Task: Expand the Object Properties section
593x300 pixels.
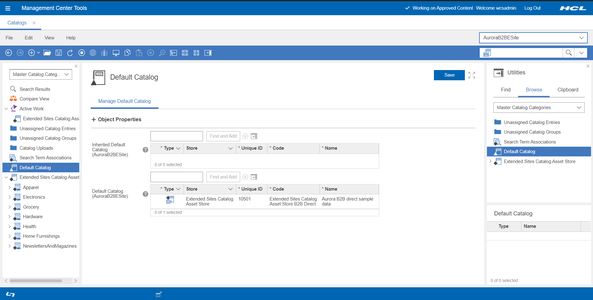Action: coord(94,120)
